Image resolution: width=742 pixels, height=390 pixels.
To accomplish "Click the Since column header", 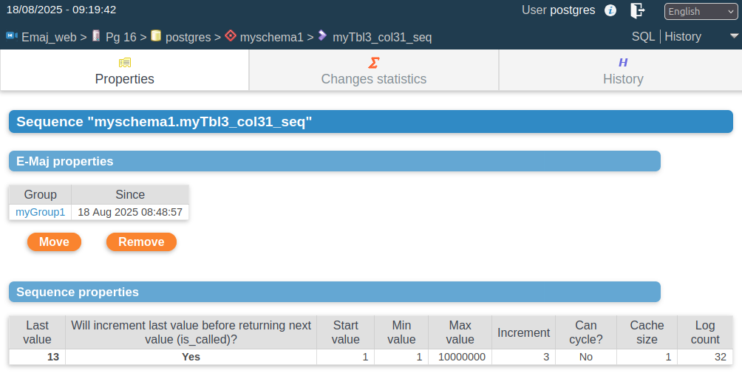I will coord(130,194).
